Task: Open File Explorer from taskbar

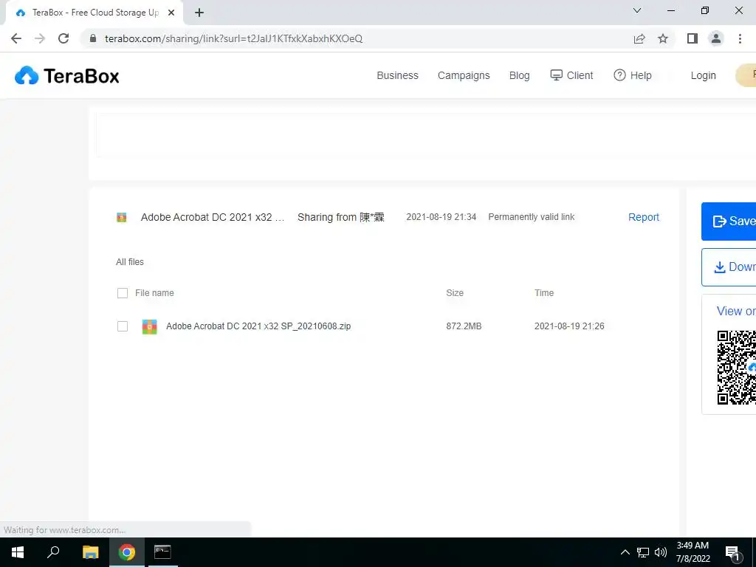Action: coord(90,552)
